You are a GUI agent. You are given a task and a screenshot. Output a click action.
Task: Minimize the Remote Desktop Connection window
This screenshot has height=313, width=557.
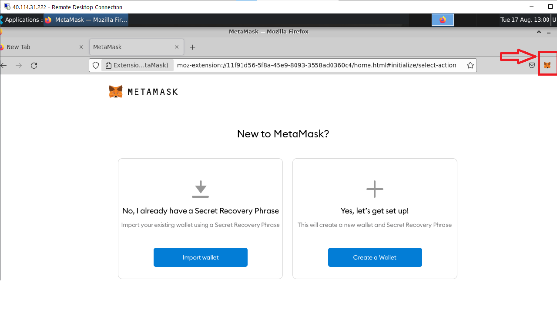click(x=531, y=7)
